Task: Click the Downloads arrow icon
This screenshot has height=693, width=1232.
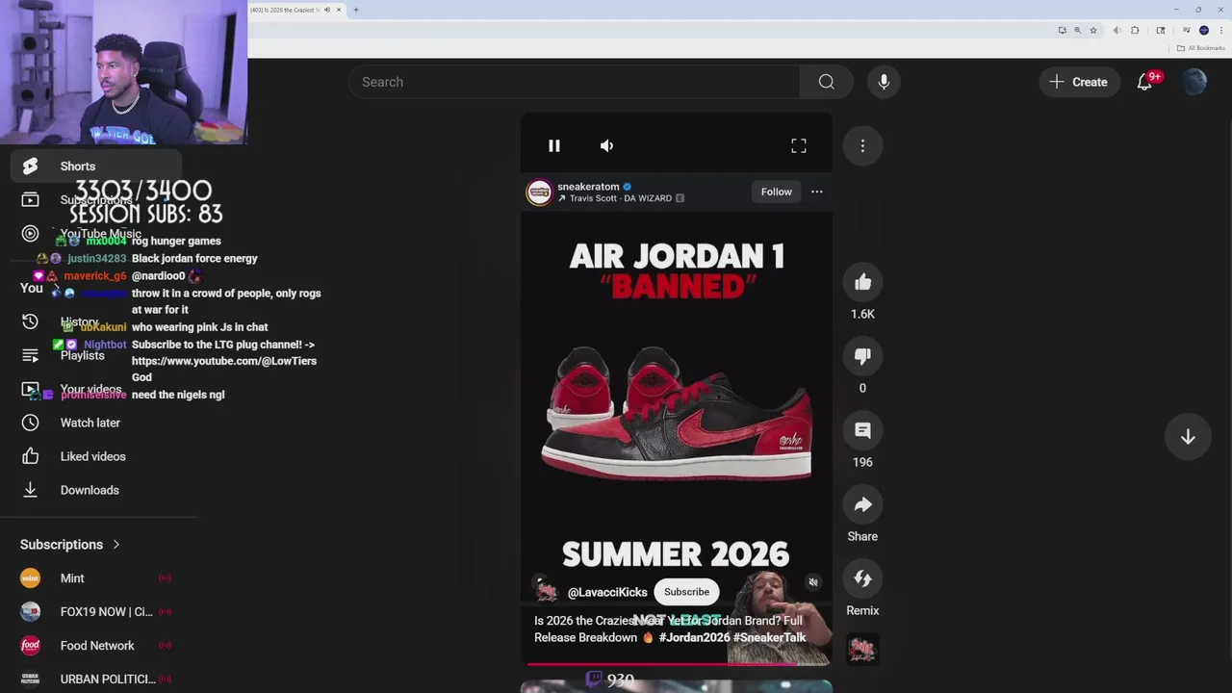Action: 31,490
